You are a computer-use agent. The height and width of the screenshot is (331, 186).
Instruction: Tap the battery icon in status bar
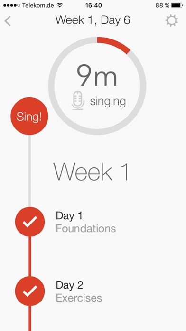pos(177,5)
